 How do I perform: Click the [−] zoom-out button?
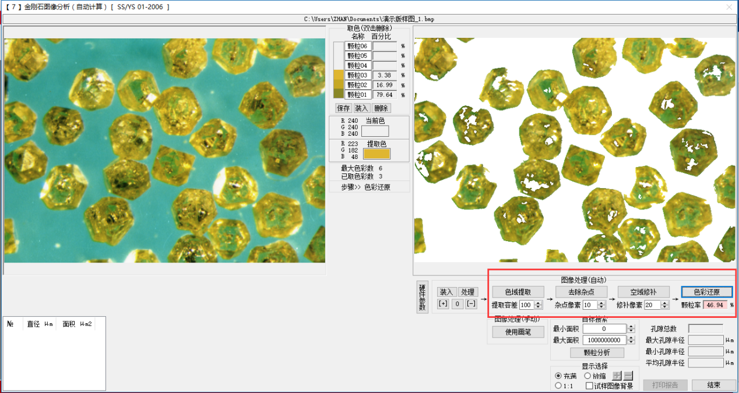[471, 303]
